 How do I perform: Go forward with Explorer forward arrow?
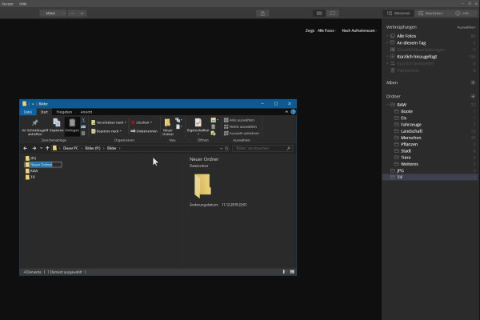pos(34,148)
